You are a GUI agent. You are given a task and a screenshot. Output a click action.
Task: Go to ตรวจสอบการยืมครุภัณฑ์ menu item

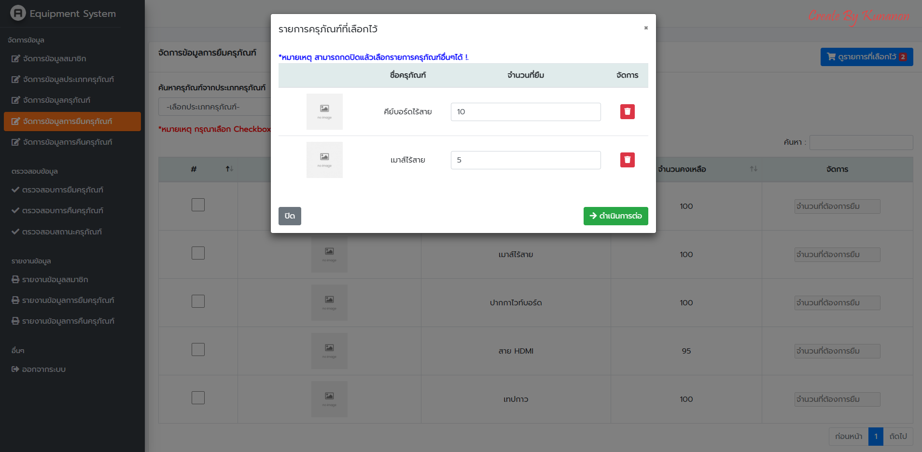62,190
